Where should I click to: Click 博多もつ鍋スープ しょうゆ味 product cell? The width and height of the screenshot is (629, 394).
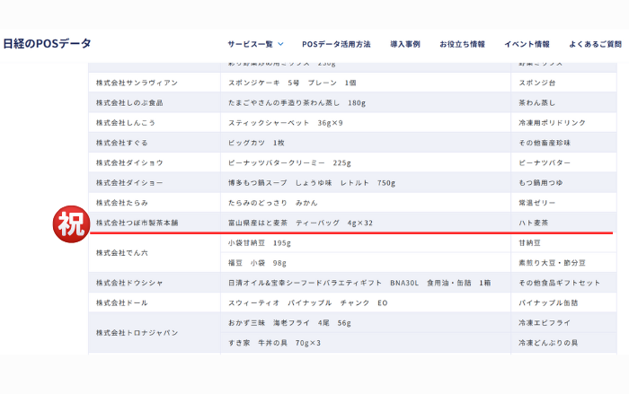click(366, 183)
